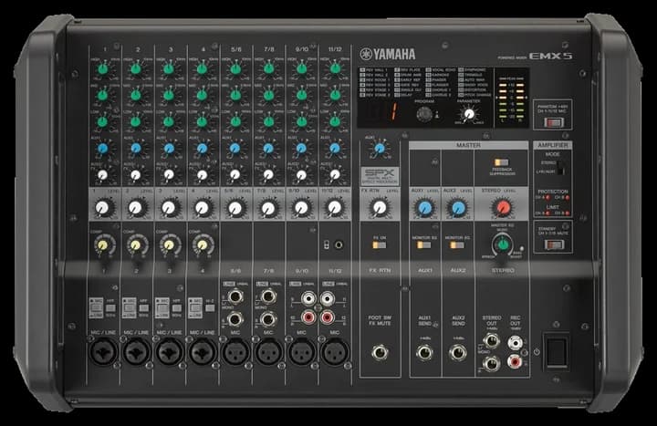Viewport: 657px width, 426px height.
Task: Adjust the channel 5/6 LOW EQ green knob
Action: pos(235,121)
